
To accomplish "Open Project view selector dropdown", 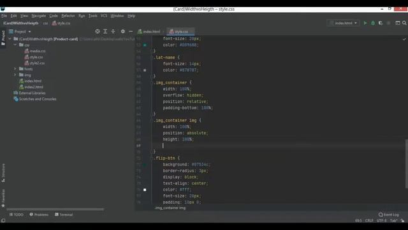I will (x=20, y=31).
